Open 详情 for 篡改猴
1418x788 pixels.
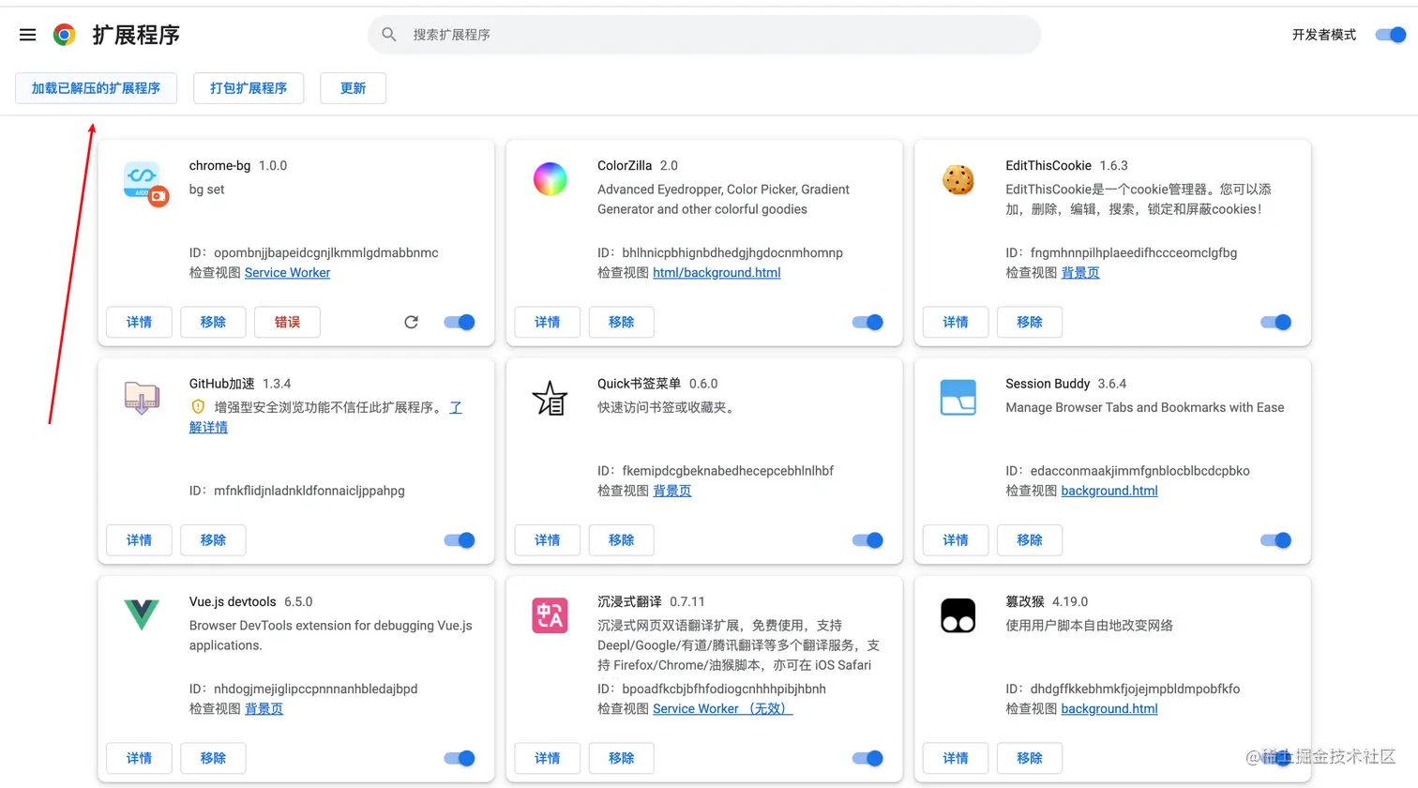tap(956, 758)
